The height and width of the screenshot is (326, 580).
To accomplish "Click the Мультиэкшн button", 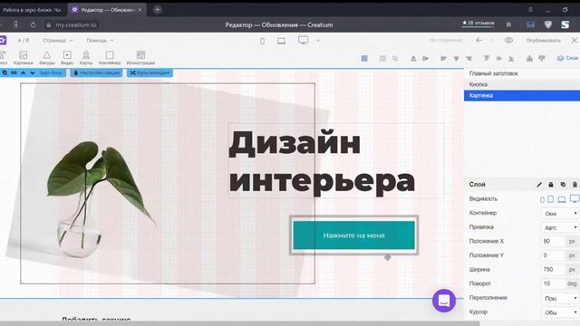I will [x=150, y=72].
